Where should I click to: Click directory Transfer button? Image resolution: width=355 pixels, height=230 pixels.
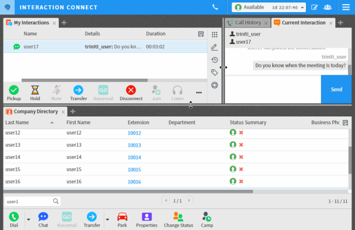point(92,220)
